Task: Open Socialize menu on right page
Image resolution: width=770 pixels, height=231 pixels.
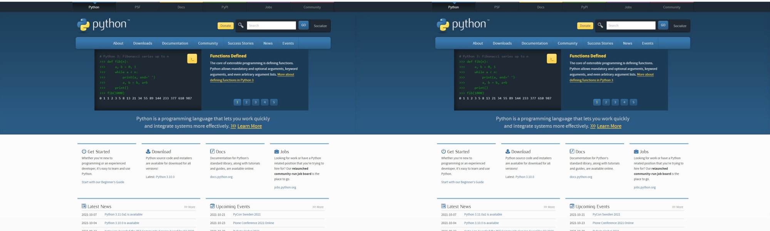Action: (680, 26)
